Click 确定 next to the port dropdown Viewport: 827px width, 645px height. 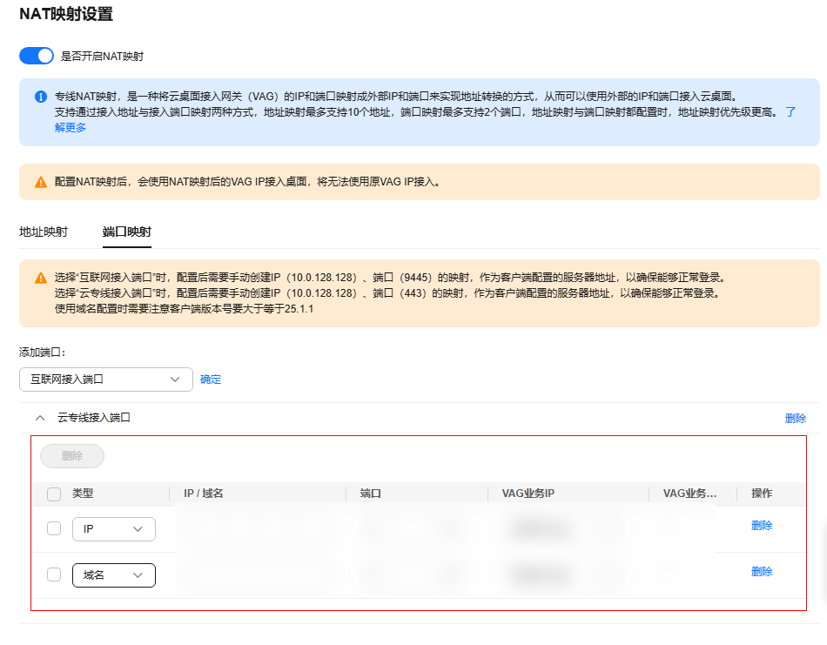(211, 380)
